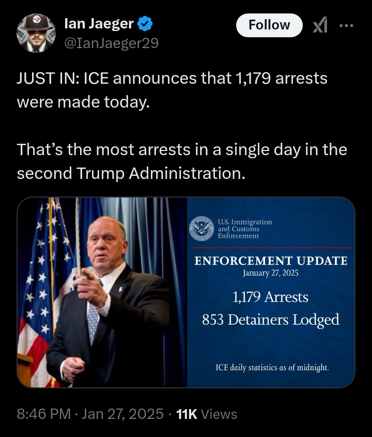This screenshot has height=437, width=372.
Task: Open the Ian Jaeger display name
Action: 99,24
